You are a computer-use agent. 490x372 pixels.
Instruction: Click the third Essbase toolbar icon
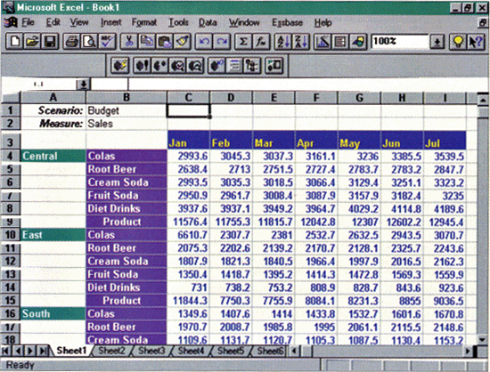click(160, 66)
